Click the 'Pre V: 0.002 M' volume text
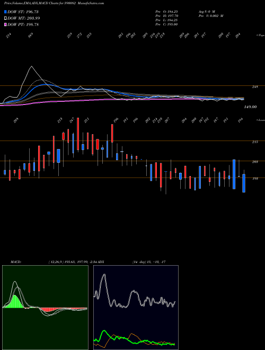 (x=210, y=16)
